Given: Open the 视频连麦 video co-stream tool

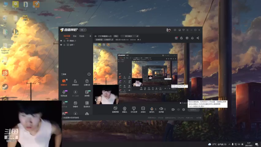Looking at the screenshot, I should click(x=64, y=93).
